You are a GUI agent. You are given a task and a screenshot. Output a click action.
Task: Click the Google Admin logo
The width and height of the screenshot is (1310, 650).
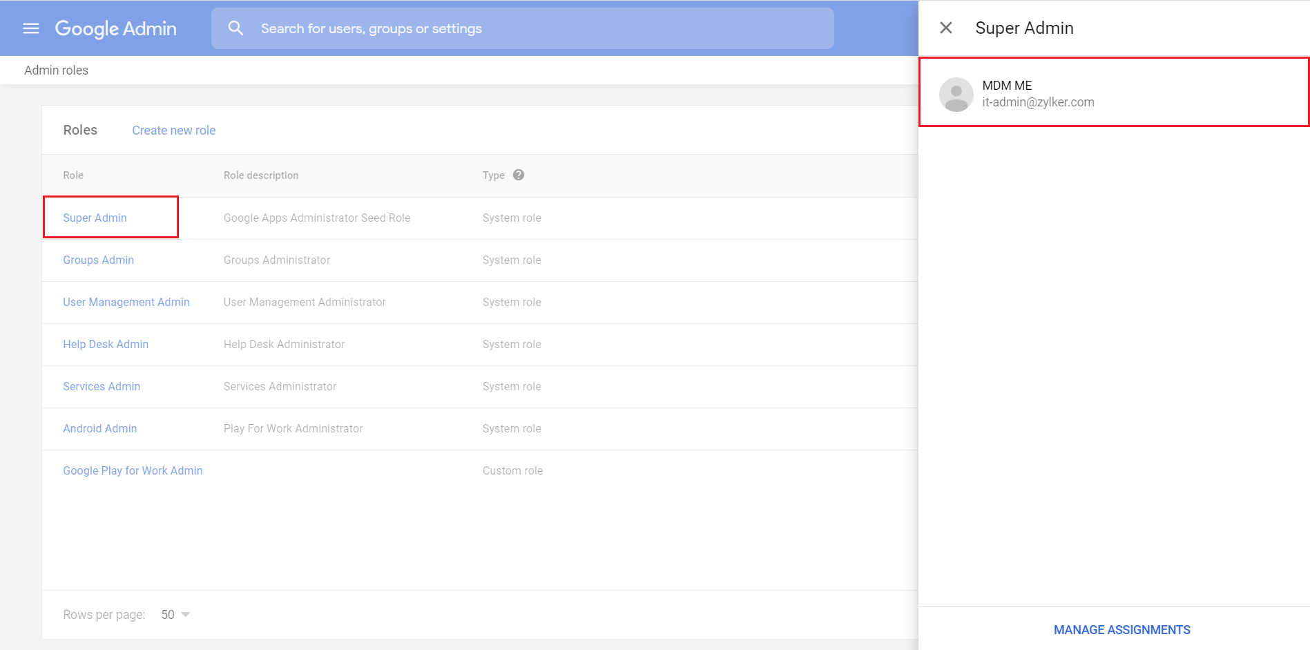tap(115, 28)
